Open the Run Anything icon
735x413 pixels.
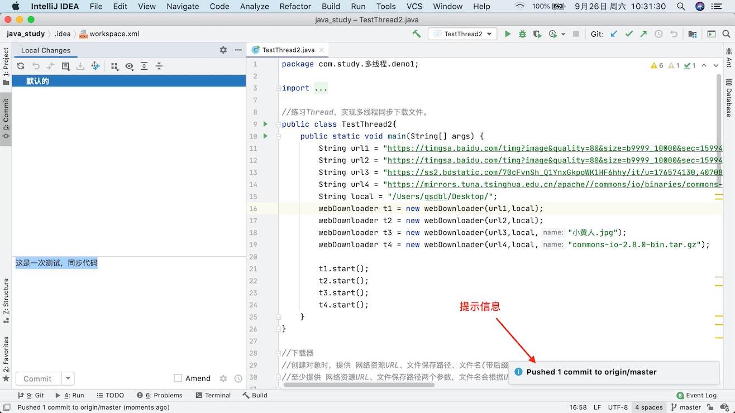(712, 34)
